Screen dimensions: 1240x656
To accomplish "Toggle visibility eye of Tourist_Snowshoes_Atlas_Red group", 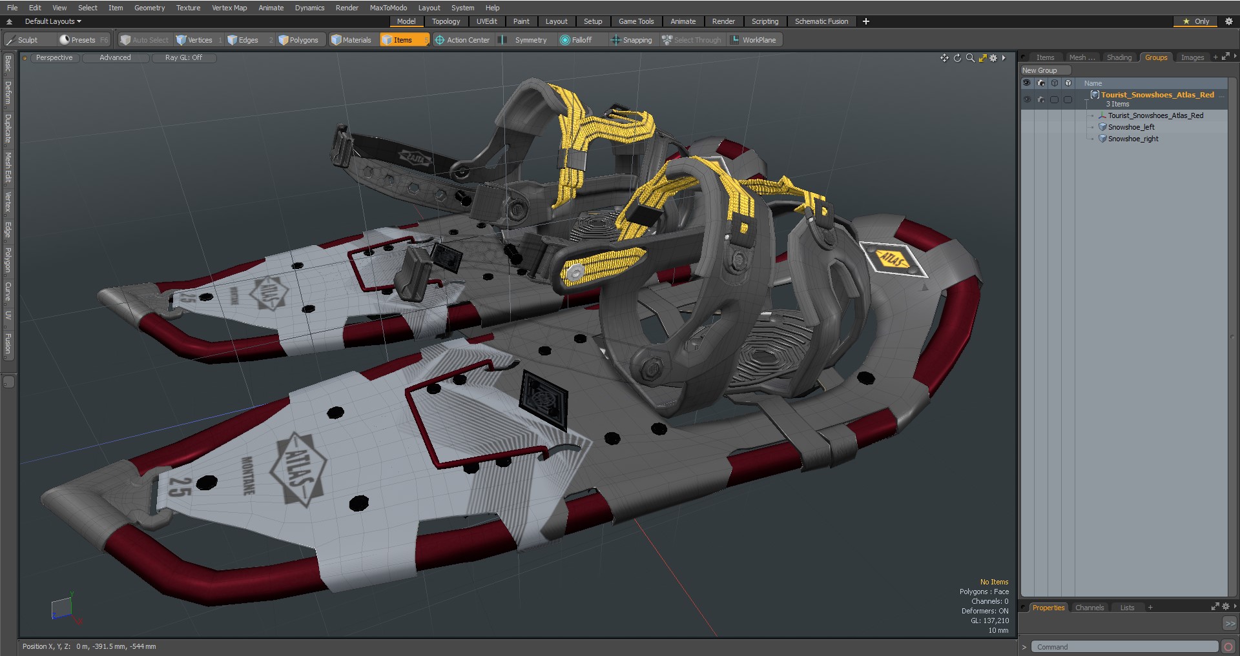I will coord(1027,99).
